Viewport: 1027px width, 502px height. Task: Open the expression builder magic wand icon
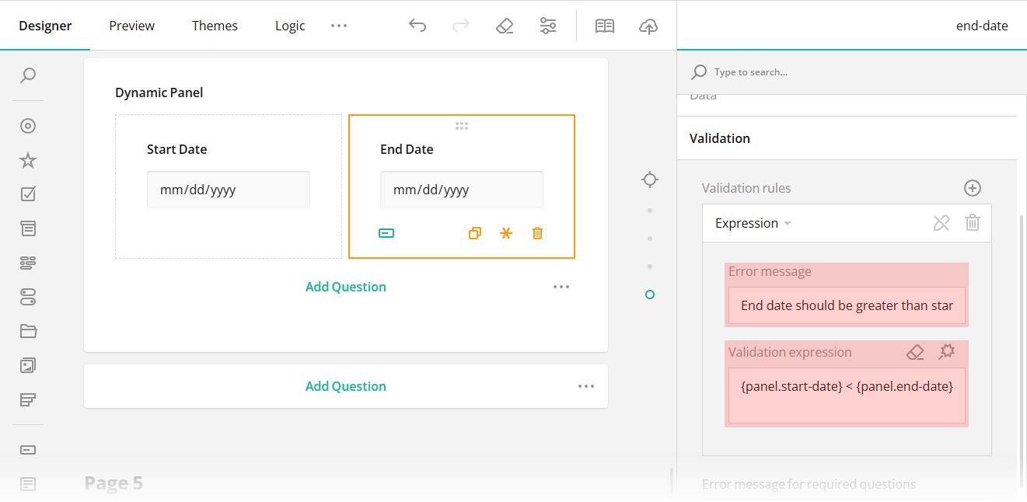947,352
